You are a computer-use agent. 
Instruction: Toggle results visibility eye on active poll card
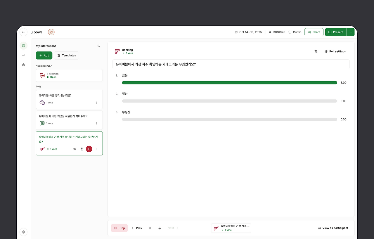click(x=75, y=149)
